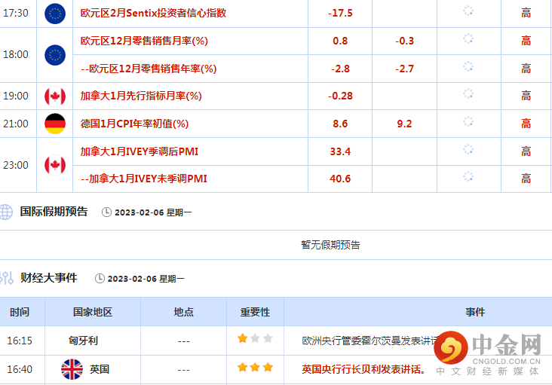
Task: Click the loading spinner in the 德国CPI row
Action: [468, 121]
